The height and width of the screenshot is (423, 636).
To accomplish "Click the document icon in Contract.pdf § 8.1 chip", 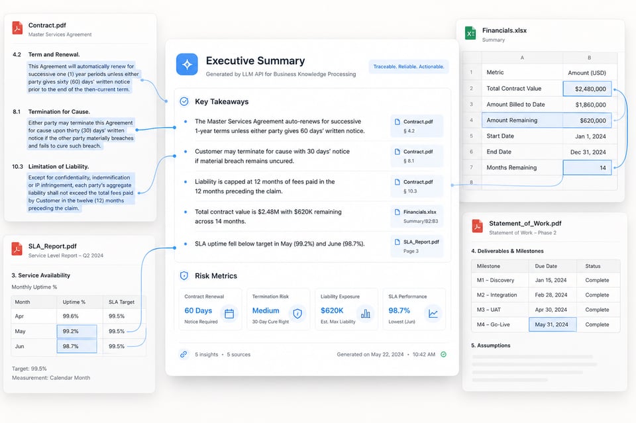I will pos(397,152).
